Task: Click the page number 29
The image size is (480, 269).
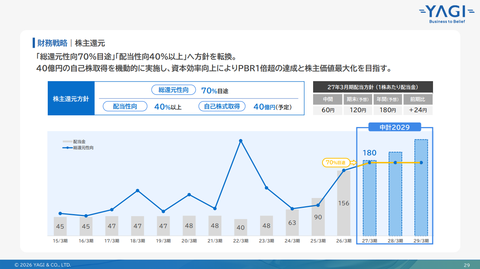Action: [x=467, y=265]
